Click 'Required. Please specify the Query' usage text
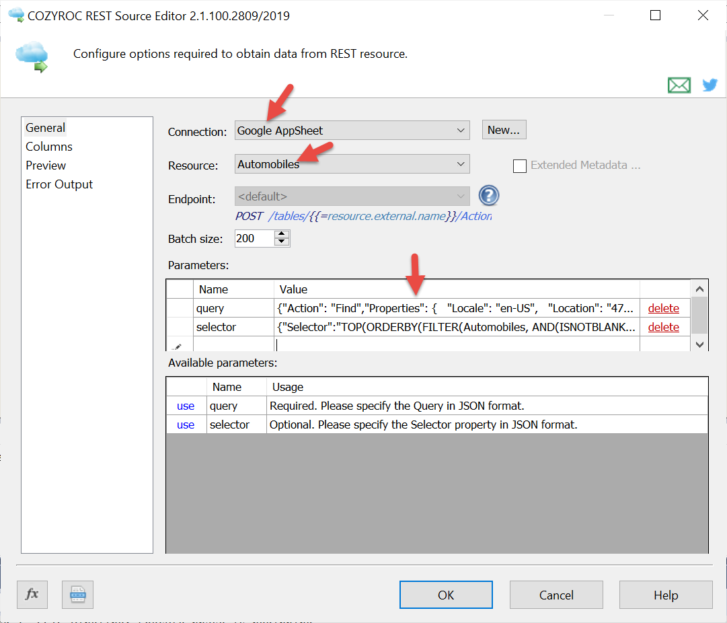 397,406
